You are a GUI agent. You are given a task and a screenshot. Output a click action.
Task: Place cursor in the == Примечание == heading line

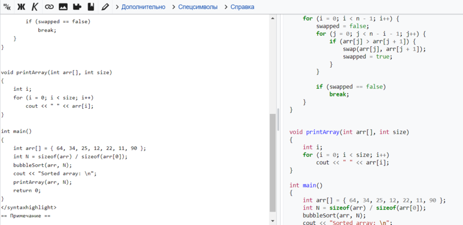click(x=25, y=216)
